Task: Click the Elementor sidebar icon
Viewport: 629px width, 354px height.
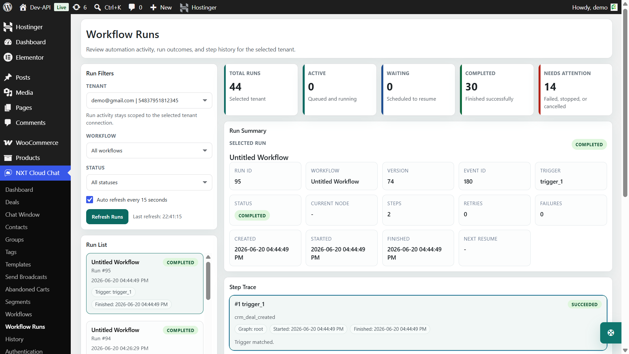Action: 8,57
